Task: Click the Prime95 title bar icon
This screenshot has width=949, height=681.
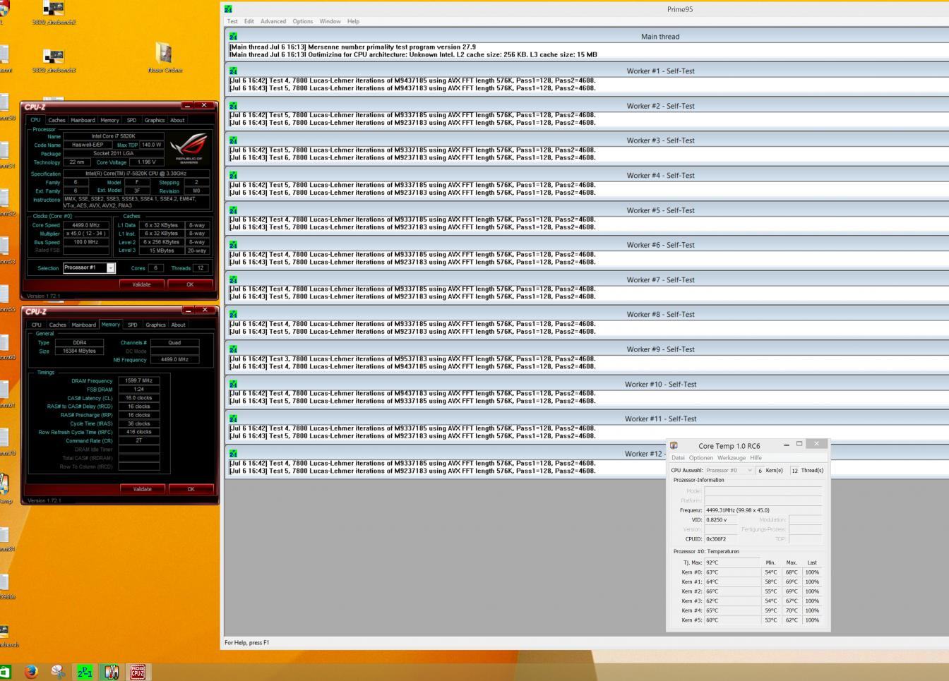Action: (x=228, y=9)
